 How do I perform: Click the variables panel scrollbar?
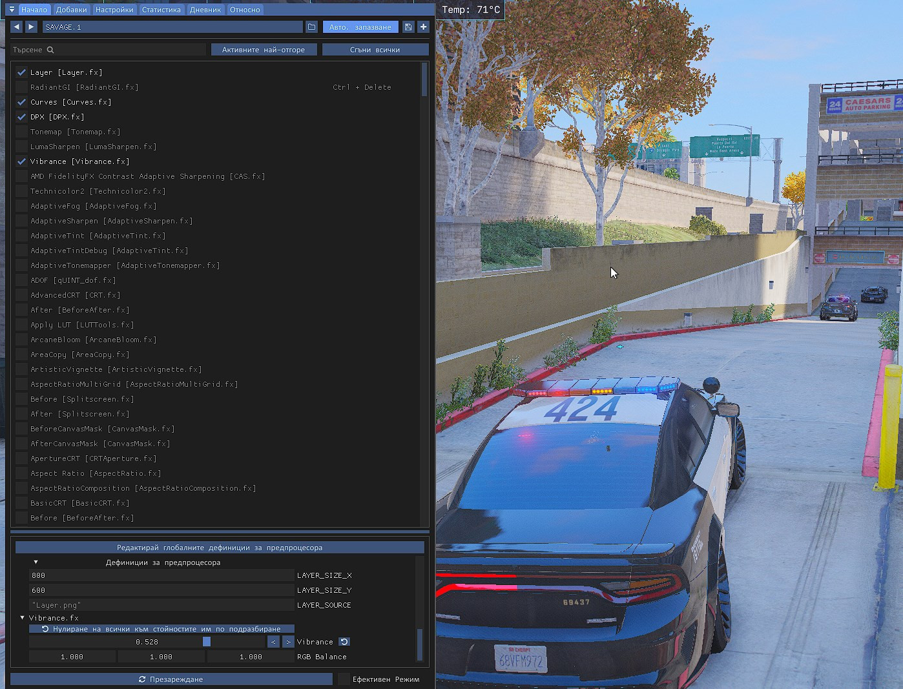point(420,644)
